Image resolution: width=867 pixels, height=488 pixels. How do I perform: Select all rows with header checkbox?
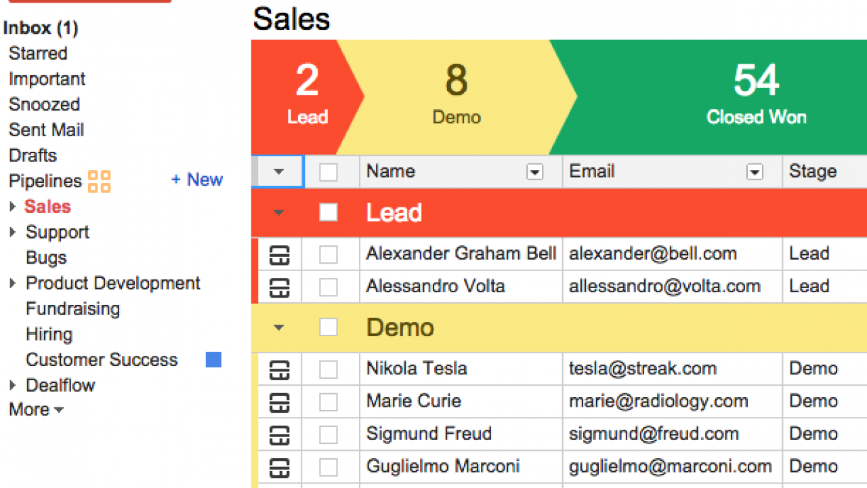pos(329,172)
